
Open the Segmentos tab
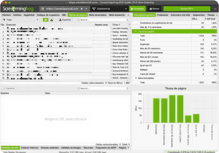point(199,15)
